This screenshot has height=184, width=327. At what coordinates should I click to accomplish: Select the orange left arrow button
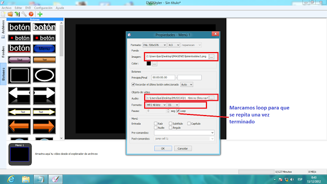pos(19,126)
